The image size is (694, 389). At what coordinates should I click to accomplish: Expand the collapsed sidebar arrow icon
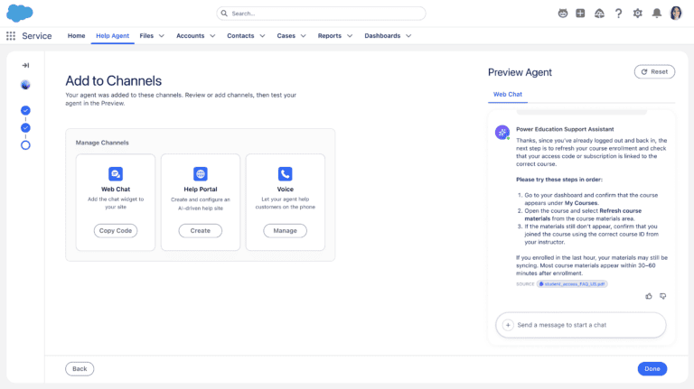[x=25, y=65]
